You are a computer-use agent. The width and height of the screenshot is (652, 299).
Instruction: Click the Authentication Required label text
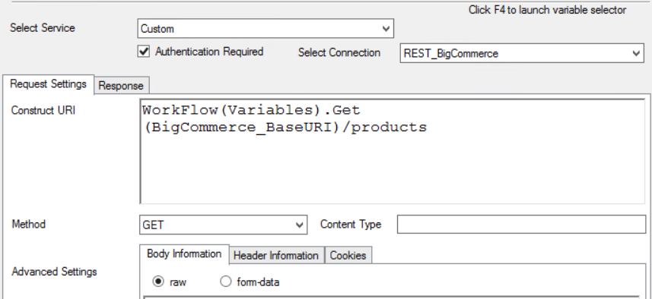(209, 52)
